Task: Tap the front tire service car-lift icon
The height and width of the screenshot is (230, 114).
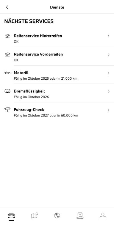Action: (7, 55)
